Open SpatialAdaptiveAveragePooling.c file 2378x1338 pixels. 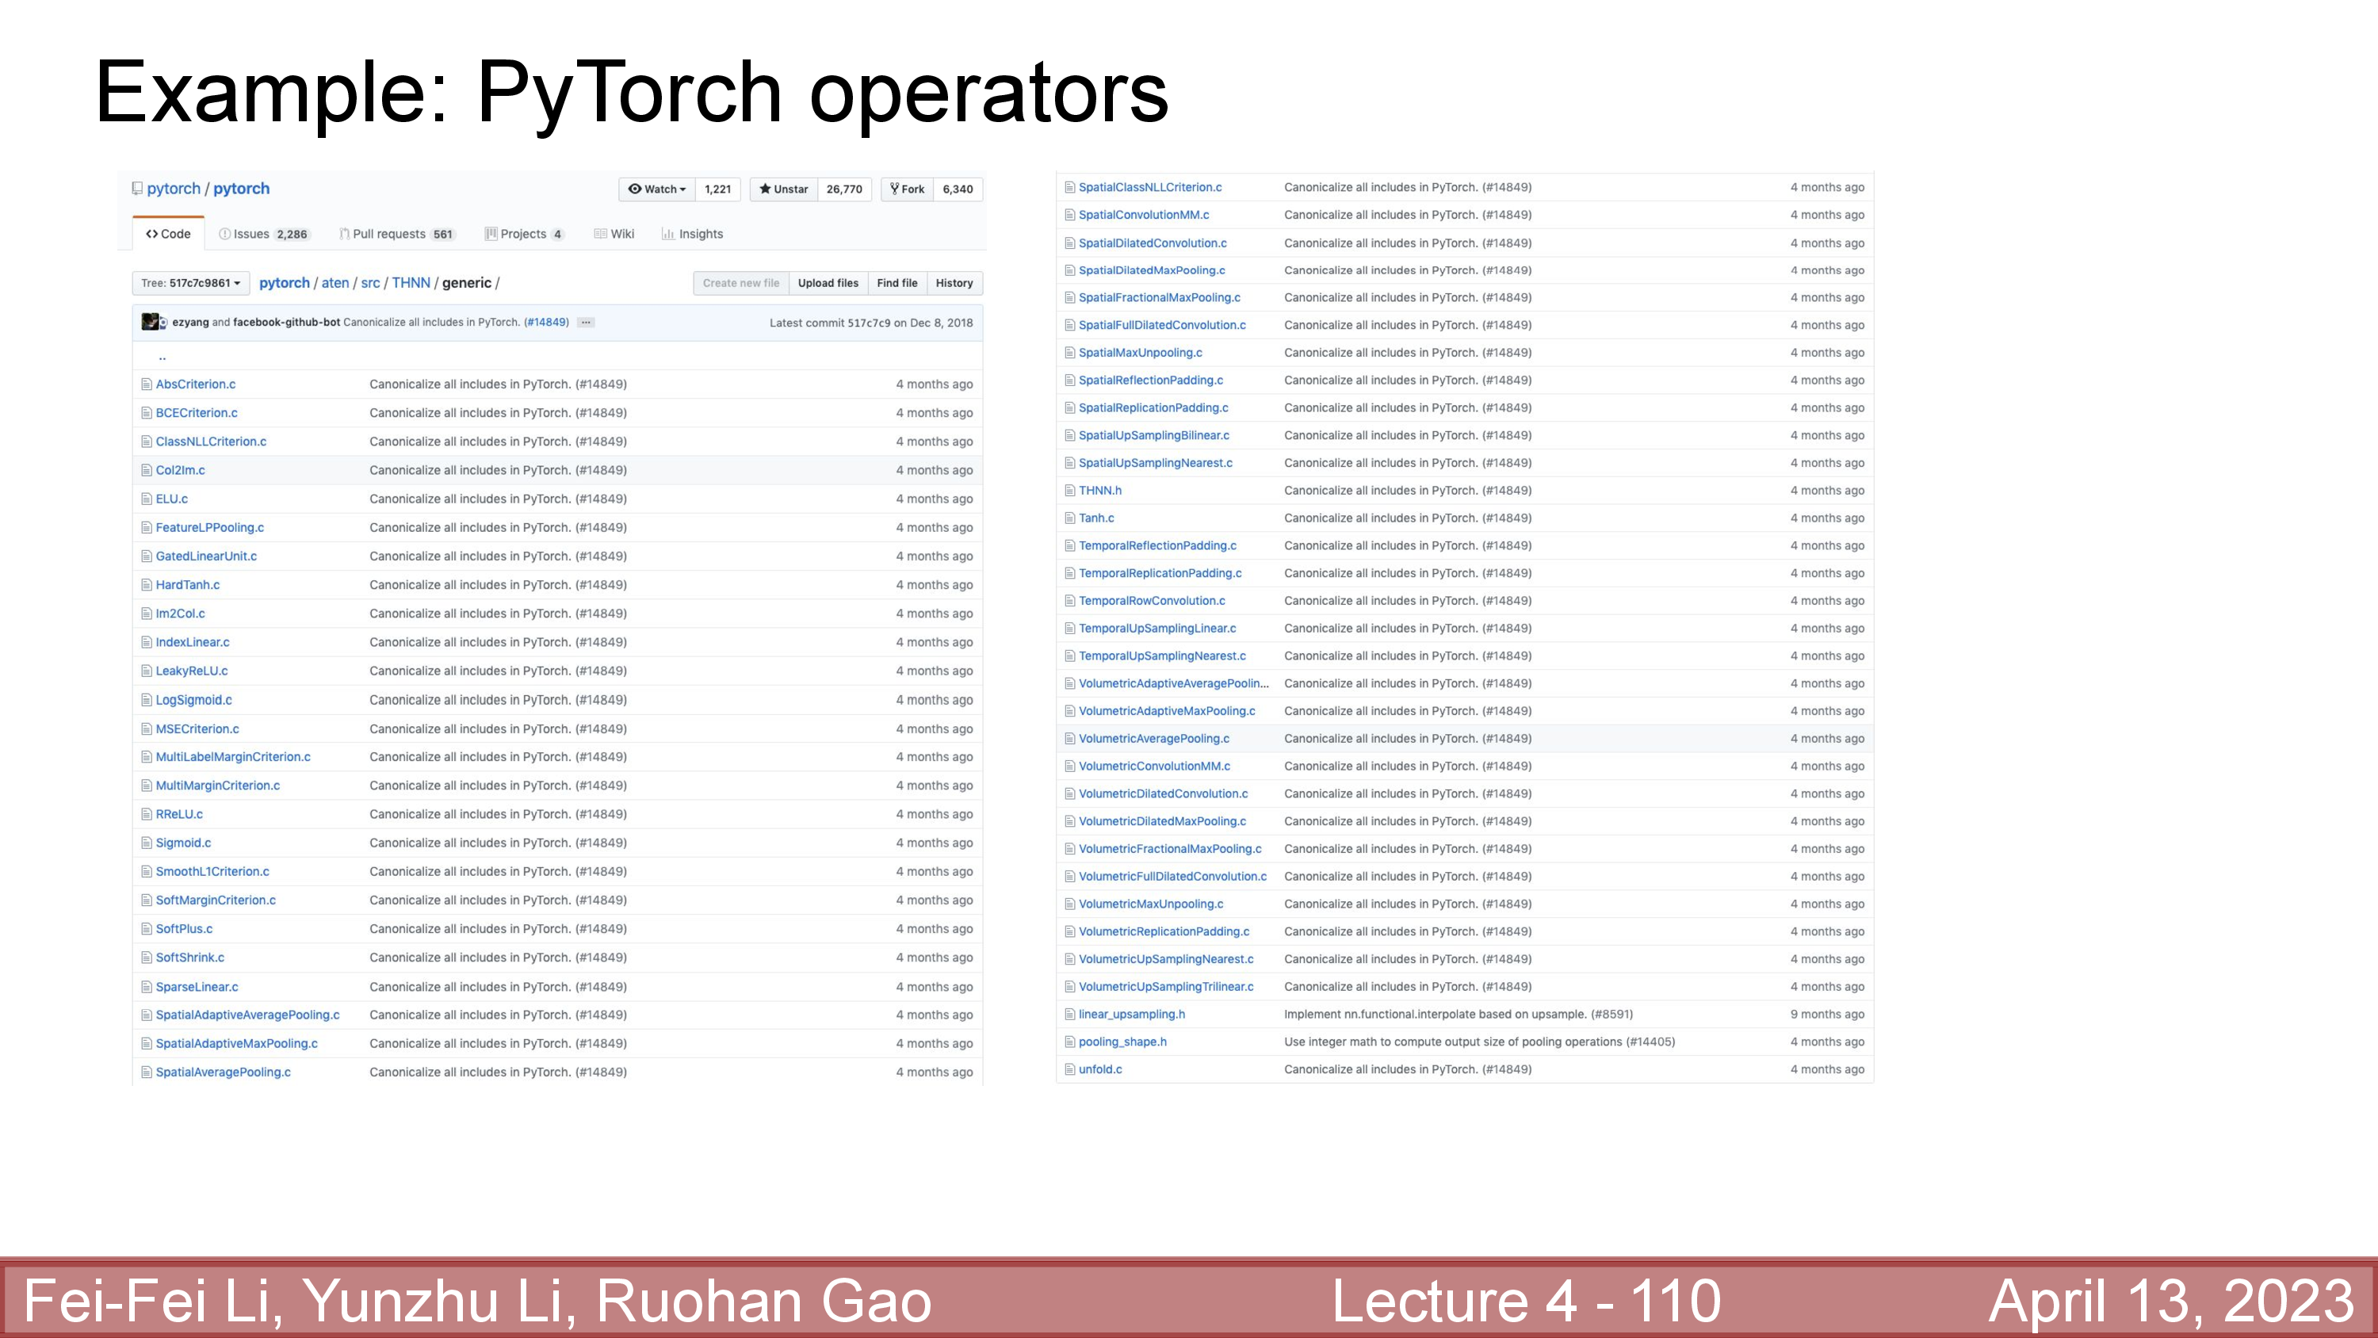tap(247, 1015)
